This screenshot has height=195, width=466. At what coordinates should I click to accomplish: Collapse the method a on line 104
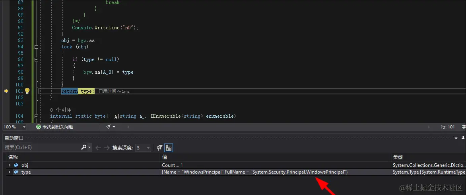coord(37,116)
